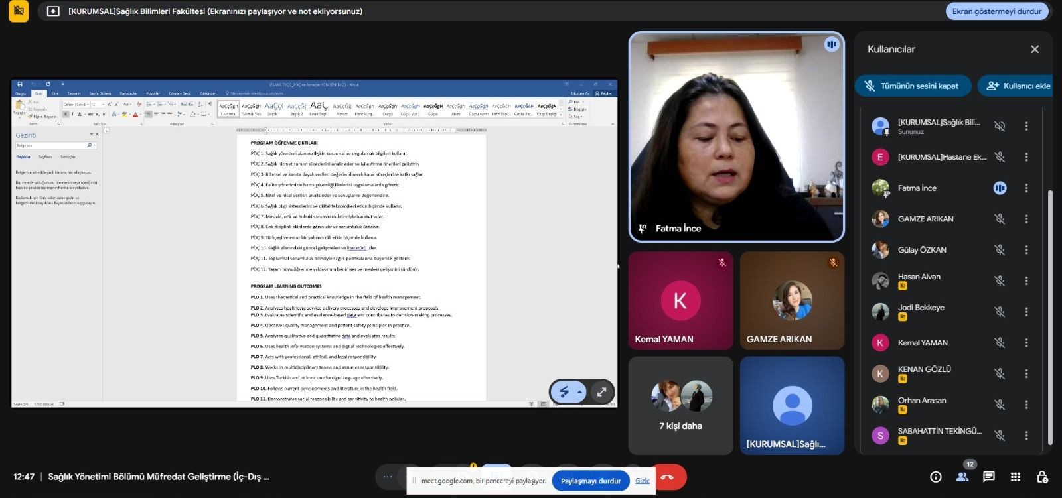
Task: Open the Tasarım tab in Word ribbon
Action: (74, 93)
